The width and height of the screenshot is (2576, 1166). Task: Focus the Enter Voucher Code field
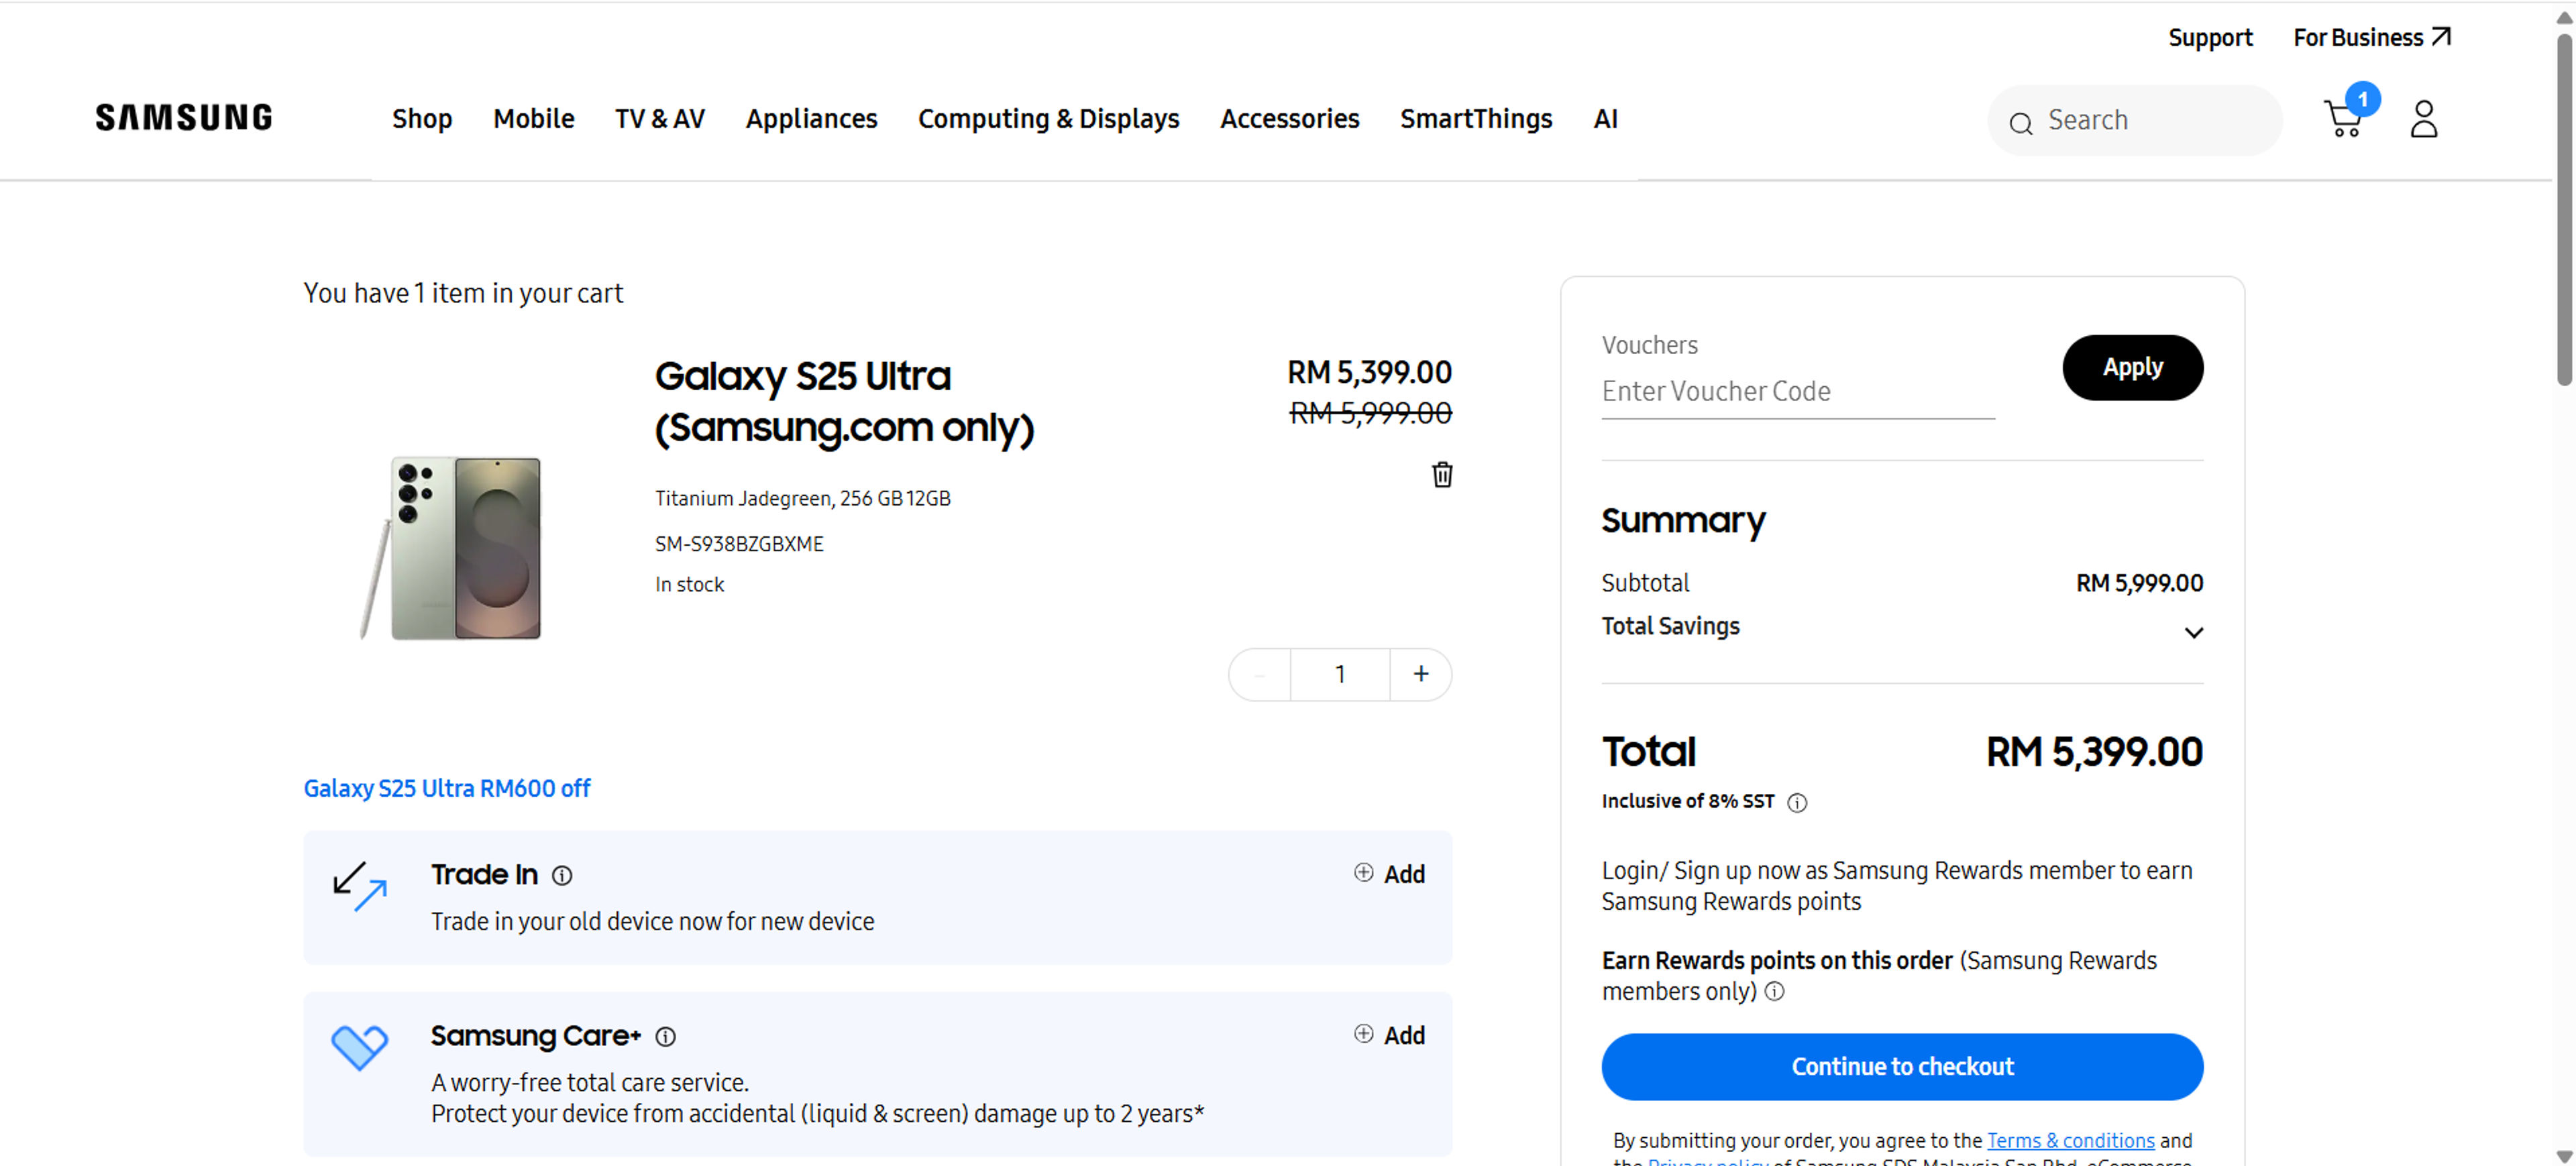tap(1798, 392)
